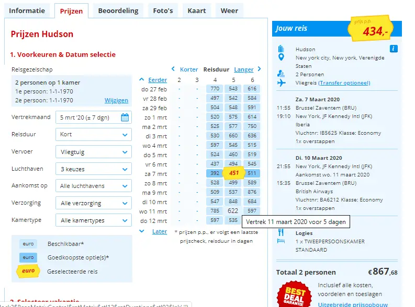Click the calendar icon in Vertrekmaand field
Screen dimensions: 415x307
pos(125,117)
